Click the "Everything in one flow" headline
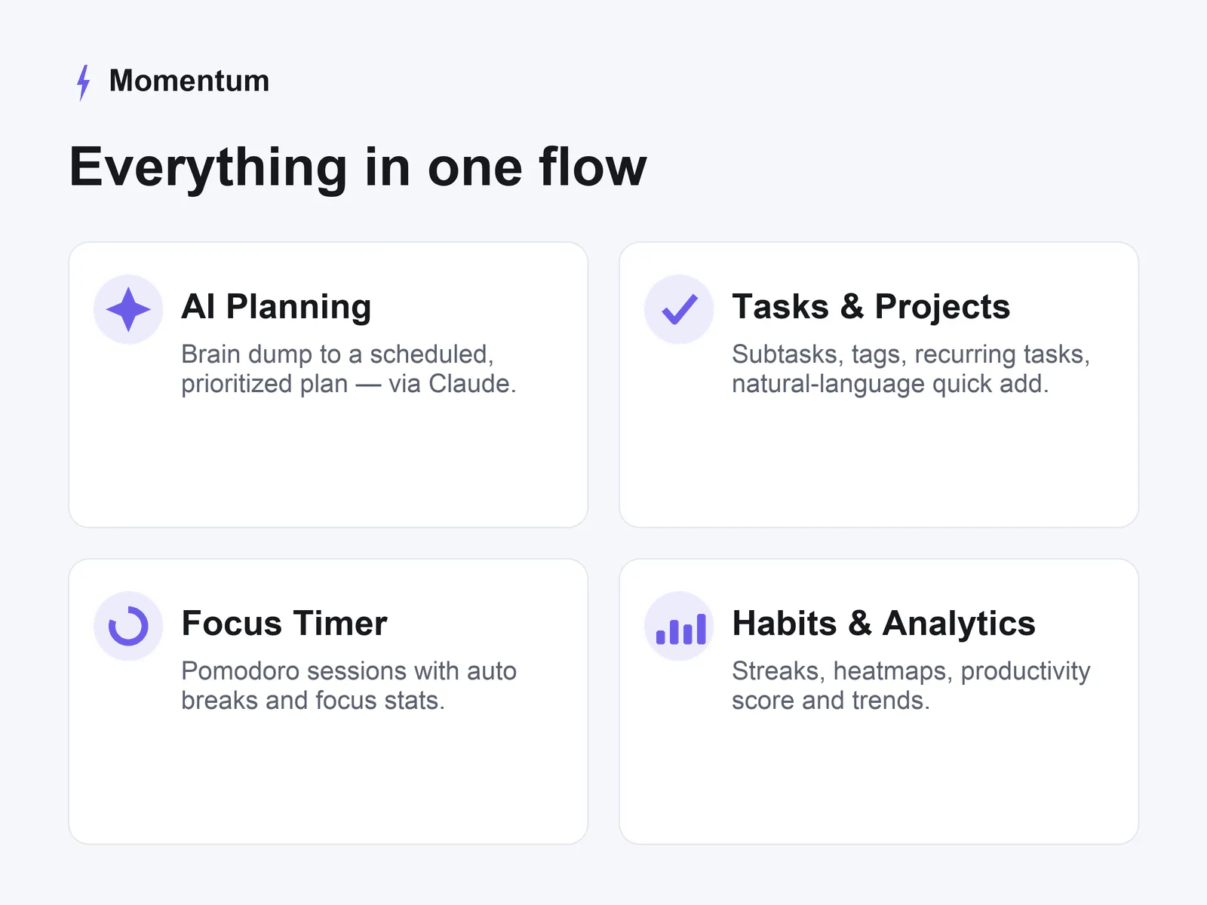Screen dimensions: 1207x905 coord(358,167)
